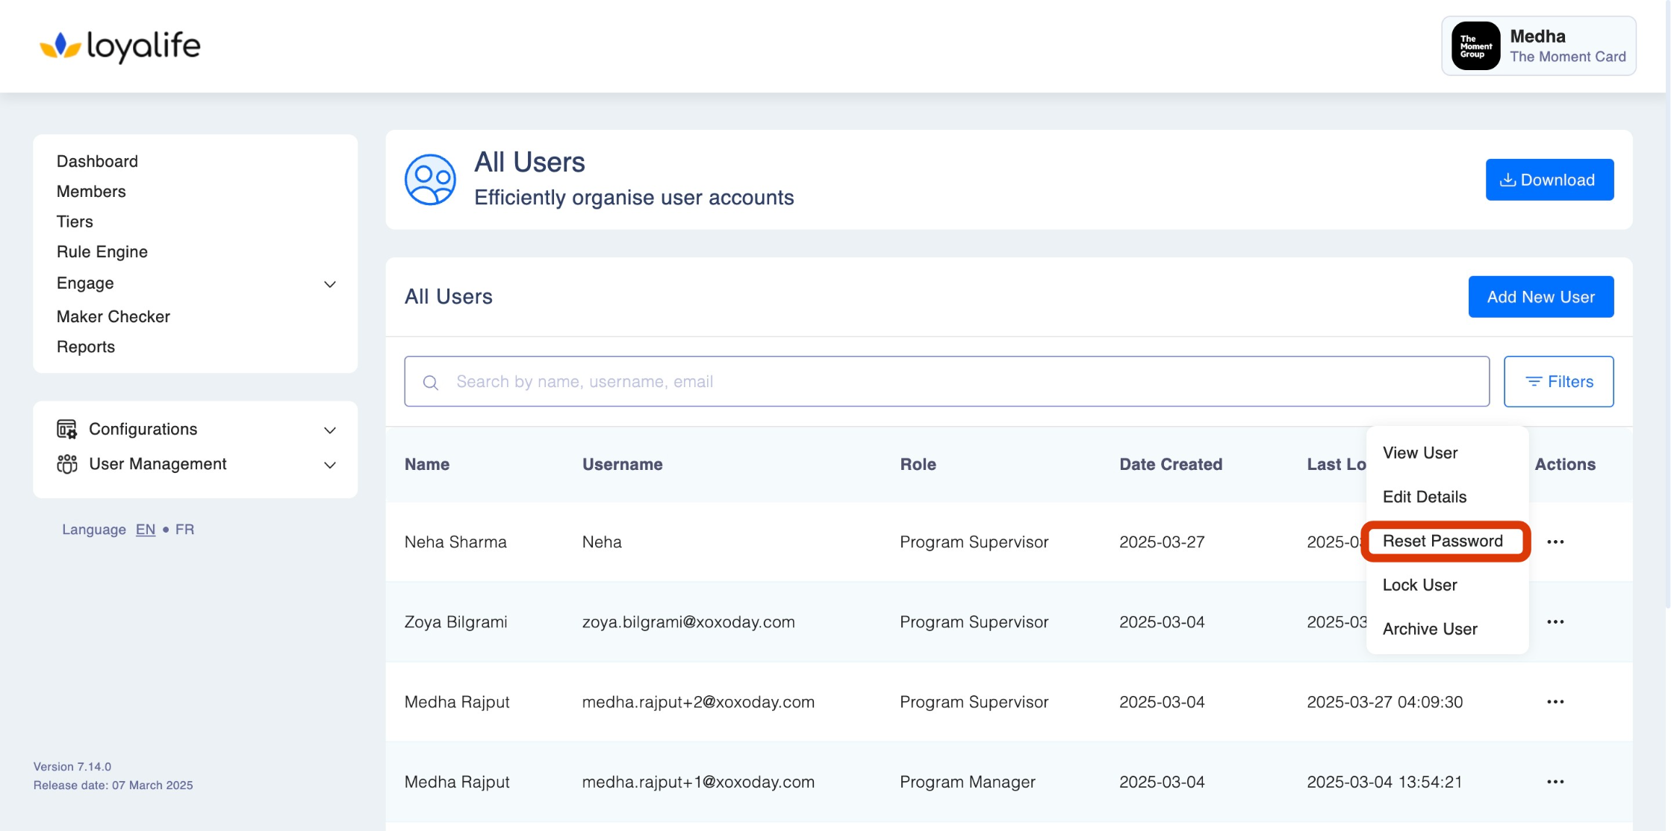The height and width of the screenshot is (831, 1671).
Task: Select Archive User option
Action: pos(1429,630)
